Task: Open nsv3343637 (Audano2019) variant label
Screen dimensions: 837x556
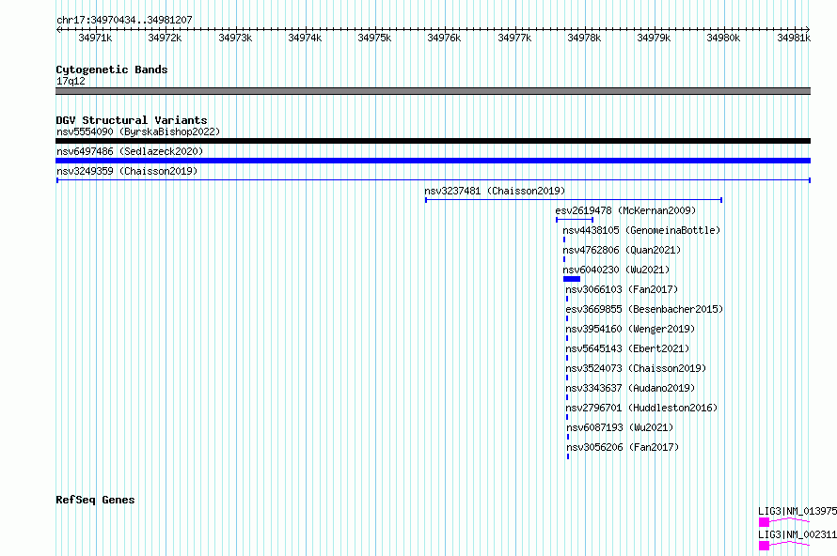Action: 630,388
